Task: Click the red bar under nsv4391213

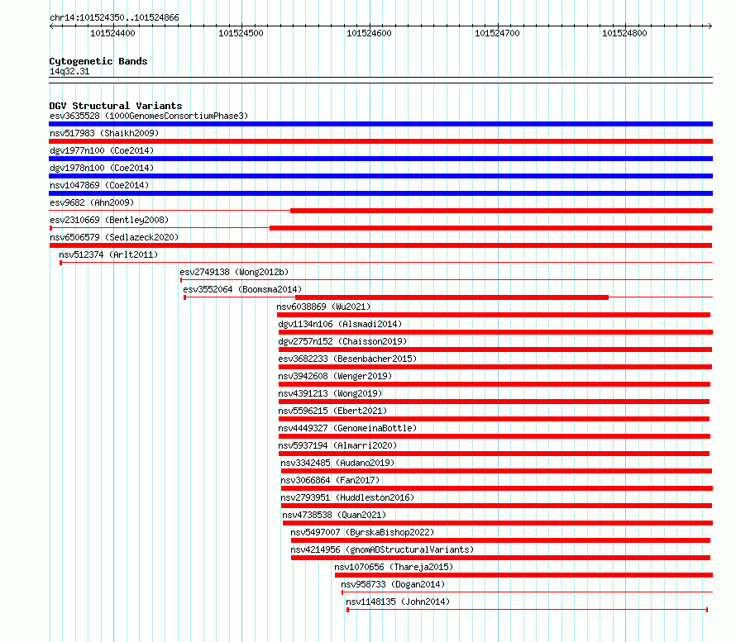Action: pos(494,402)
